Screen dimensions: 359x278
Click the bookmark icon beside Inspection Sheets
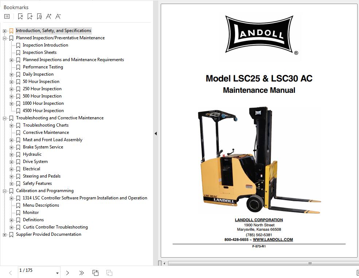pos(18,53)
